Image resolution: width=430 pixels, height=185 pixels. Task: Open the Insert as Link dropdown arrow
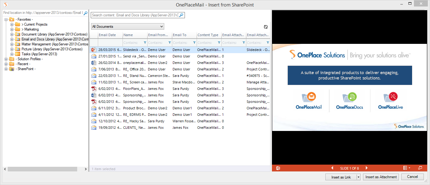coord(358,177)
